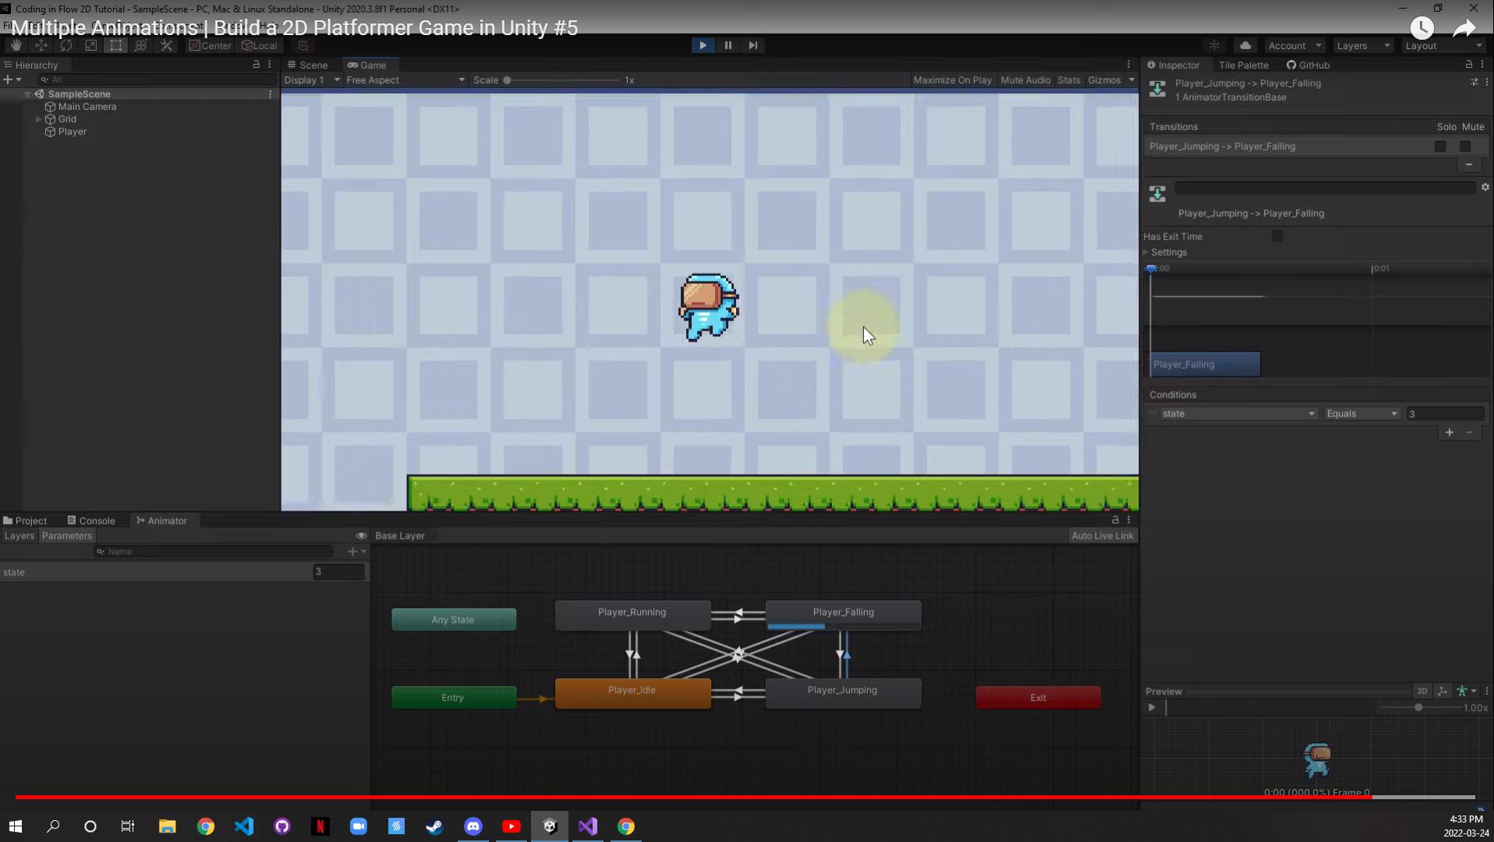Click the Step frame button
Image resolution: width=1494 pixels, height=842 pixels.
(x=752, y=45)
